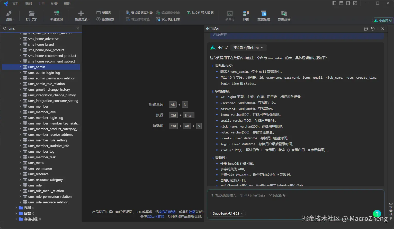
Task: Select the ums_member_level table
Action: pos(42,112)
